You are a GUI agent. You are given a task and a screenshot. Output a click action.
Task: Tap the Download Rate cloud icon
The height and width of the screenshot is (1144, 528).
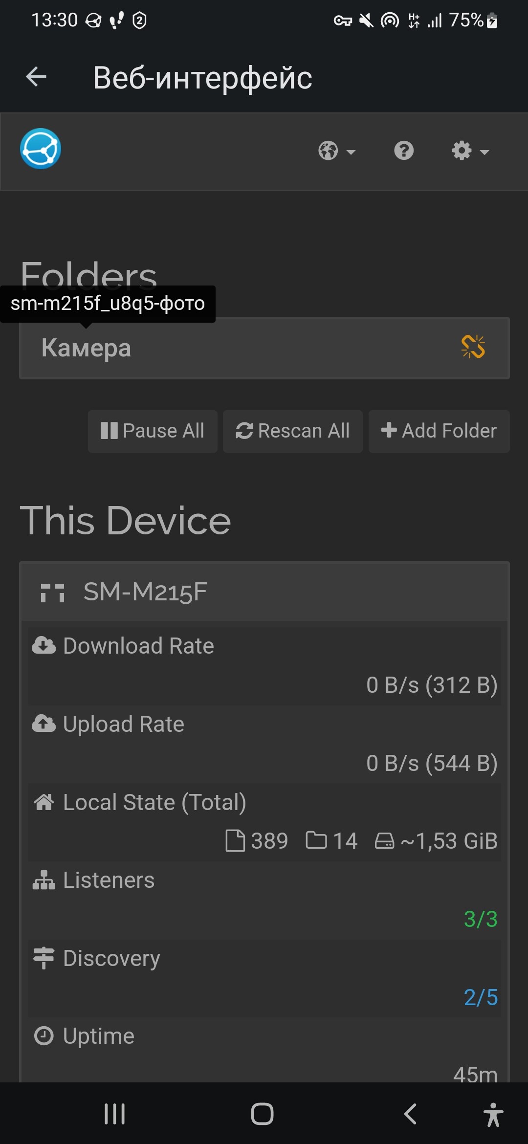(x=44, y=645)
